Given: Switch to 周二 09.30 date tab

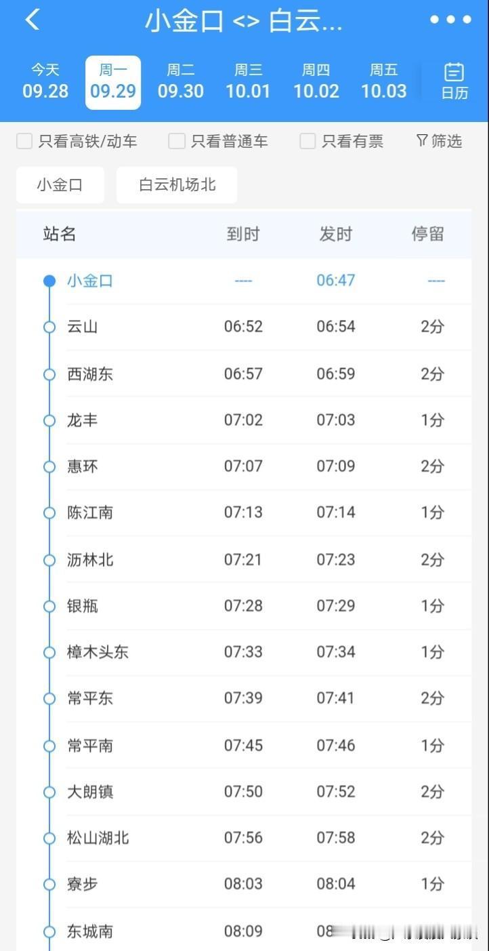Looking at the screenshot, I should [181, 81].
